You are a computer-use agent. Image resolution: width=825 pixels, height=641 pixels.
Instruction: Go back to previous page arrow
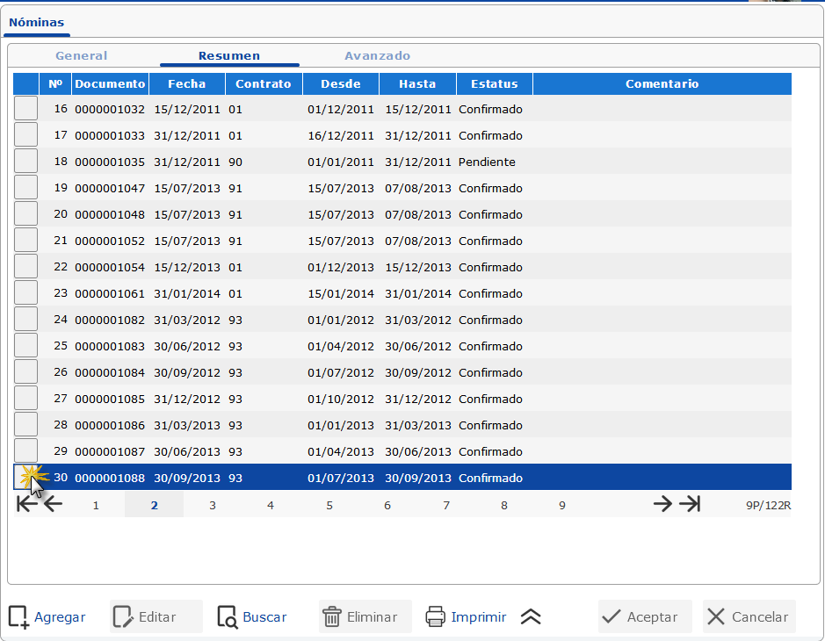pyautogui.click(x=54, y=504)
